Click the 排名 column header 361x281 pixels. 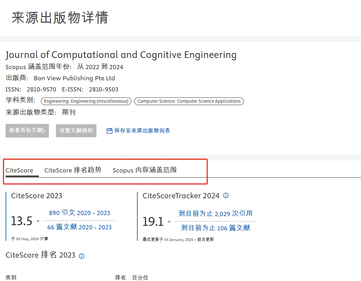tap(120, 278)
